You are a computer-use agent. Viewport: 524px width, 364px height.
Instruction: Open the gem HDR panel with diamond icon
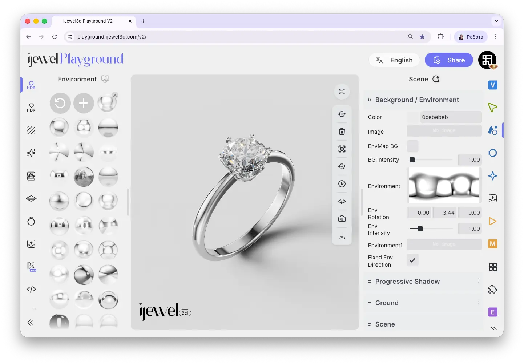(x=31, y=108)
